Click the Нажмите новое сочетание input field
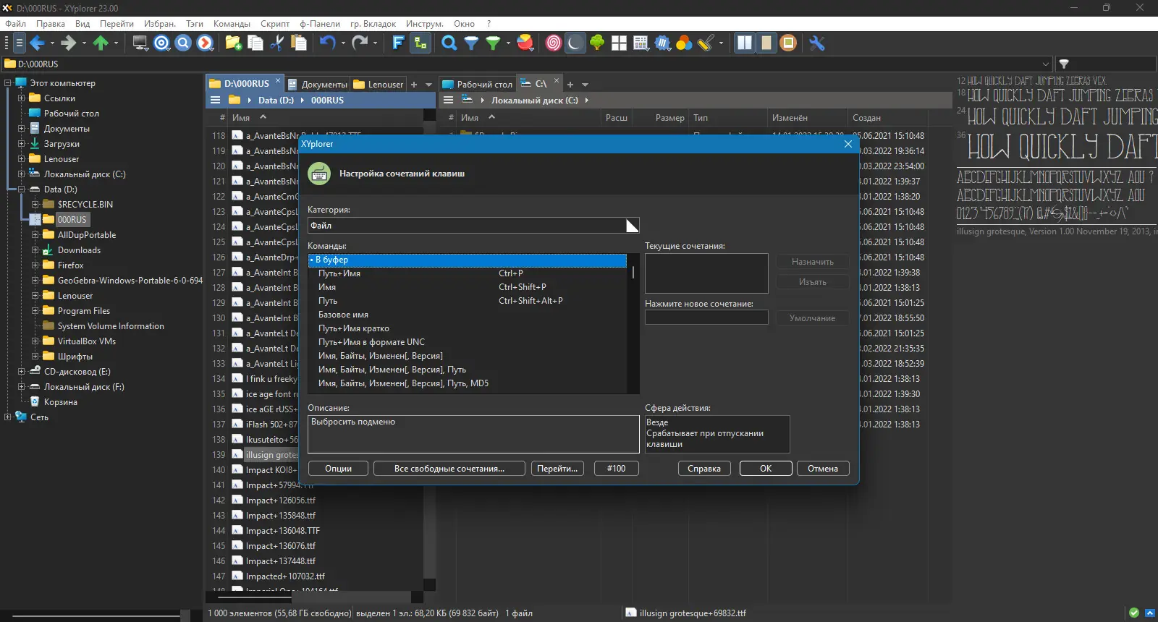Screen dimensions: 1158x622 click(x=706, y=318)
